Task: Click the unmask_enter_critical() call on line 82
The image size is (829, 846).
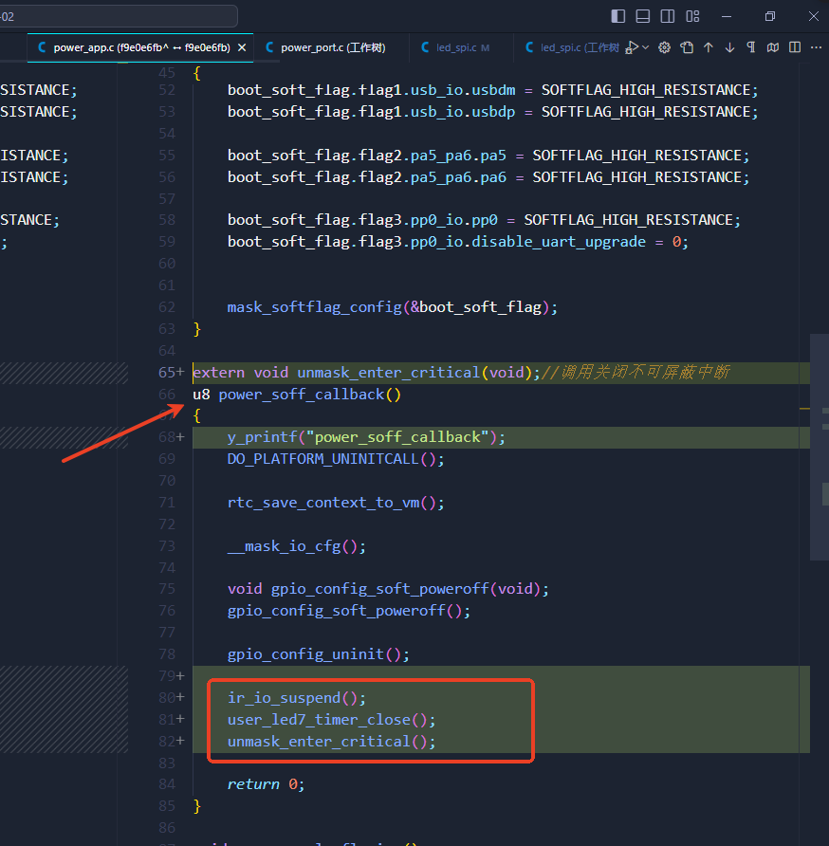Action: [x=331, y=742]
